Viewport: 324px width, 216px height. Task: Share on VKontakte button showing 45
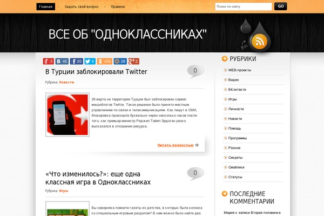pyautogui.click(x=62, y=61)
